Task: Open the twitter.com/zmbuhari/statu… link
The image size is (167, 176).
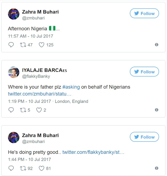Action: [40, 94]
